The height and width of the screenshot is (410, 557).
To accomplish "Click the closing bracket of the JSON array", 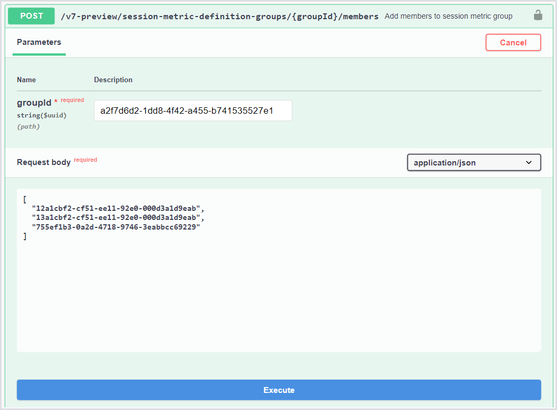I will tap(25, 236).
